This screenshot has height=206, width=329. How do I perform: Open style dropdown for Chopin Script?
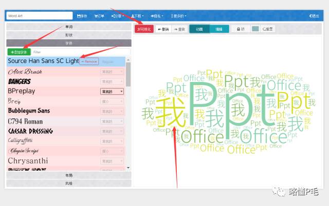tap(112, 151)
